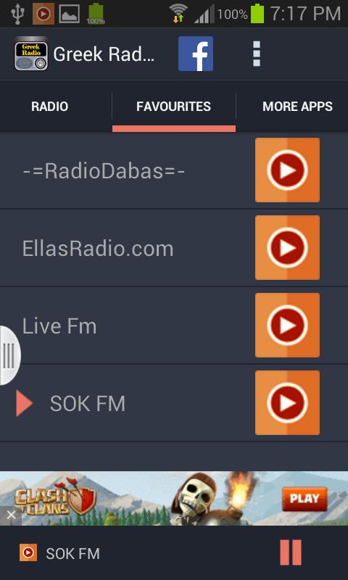Viewport: 348px width, 580px height.
Task: Switch to the RADIO tab
Action: point(49,107)
